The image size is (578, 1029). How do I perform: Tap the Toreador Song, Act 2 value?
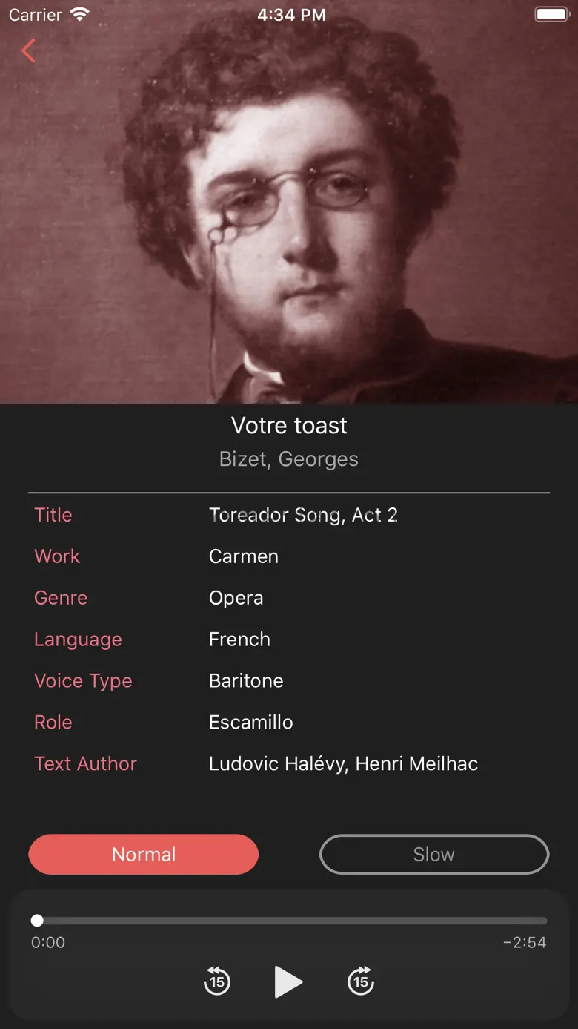coord(303,515)
